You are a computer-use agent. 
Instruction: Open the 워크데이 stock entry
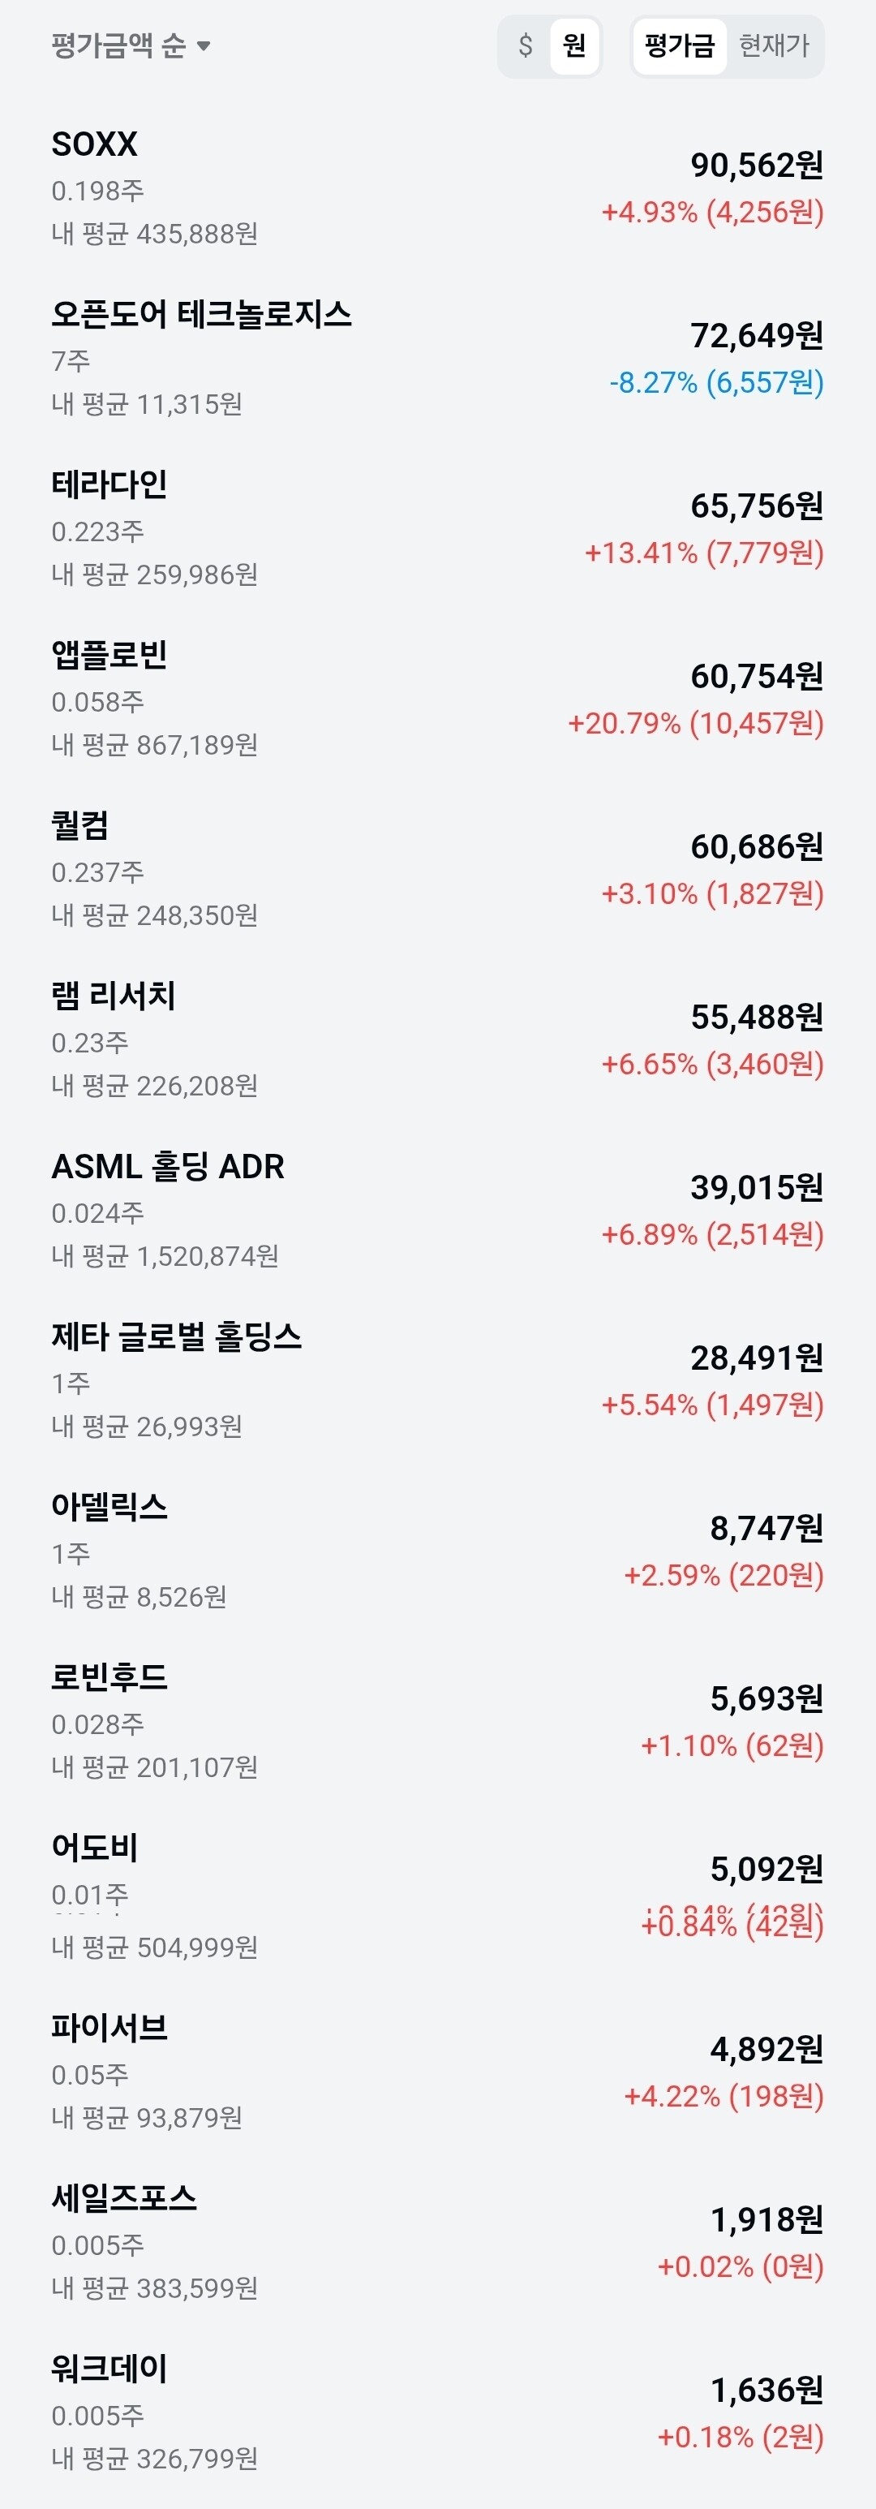click(438, 2413)
